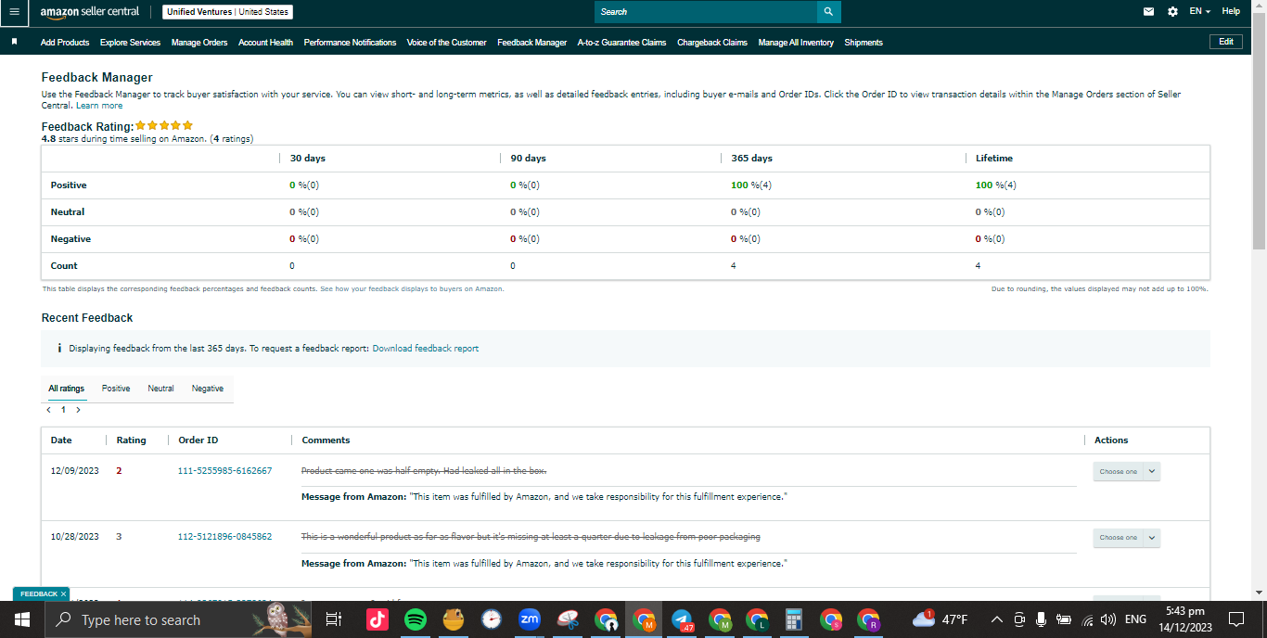Open the Wi-Fi network tray icon
The width and height of the screenshot is (1267, 638).
pyautogui.click(x=1087, y=619)
